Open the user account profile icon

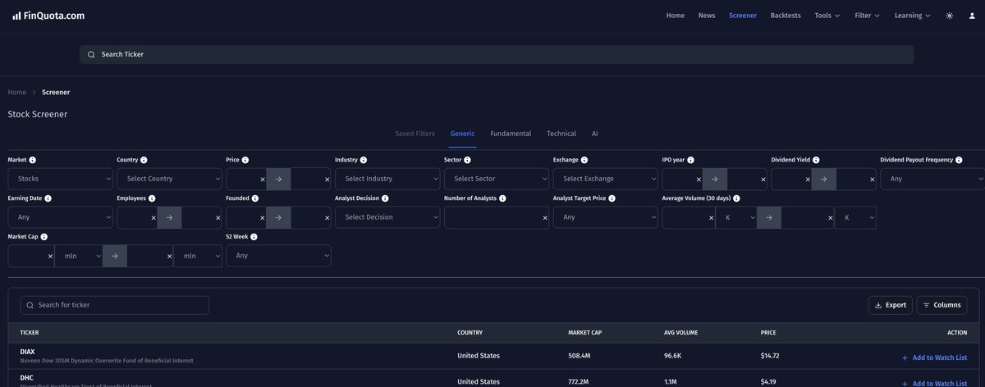(x=972, y=16)
